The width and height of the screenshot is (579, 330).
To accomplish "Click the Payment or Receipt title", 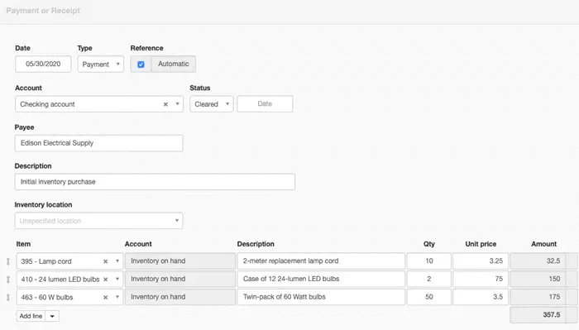I will (x=43, y=11).
